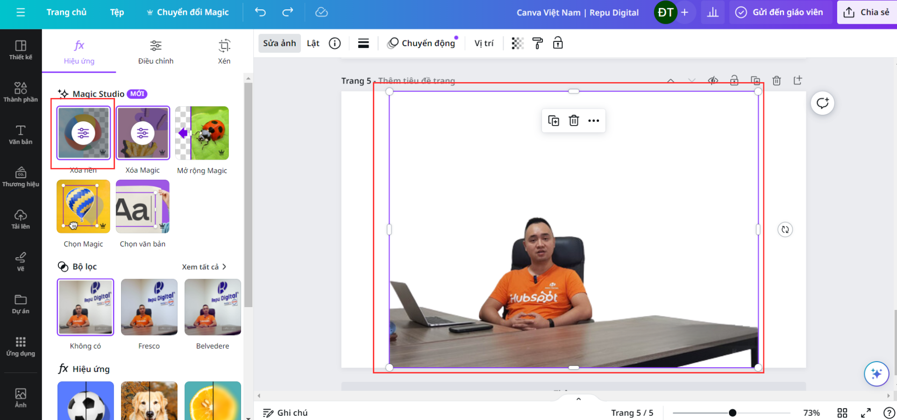The image size is (897, 420).
Task: Select the Fresco filter thumbnail
Action: click(x=149, y=307)
